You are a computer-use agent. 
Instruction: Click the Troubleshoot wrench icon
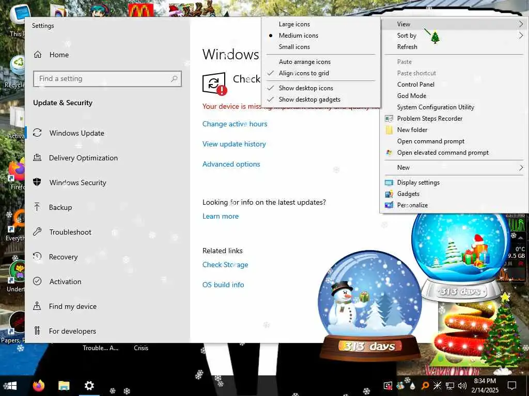click(37, 232)
